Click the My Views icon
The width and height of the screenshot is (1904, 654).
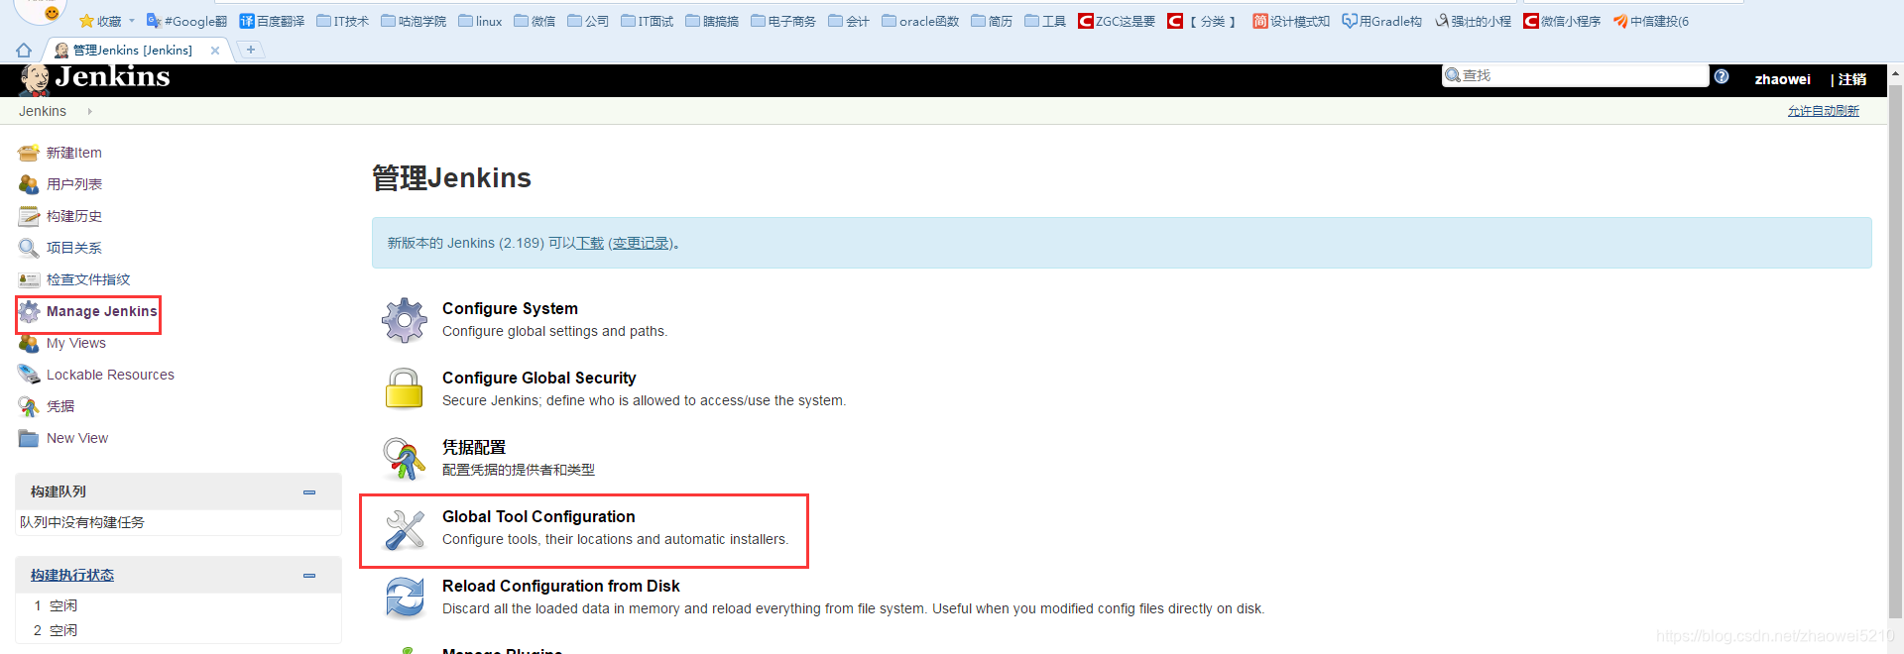click(29, 343)
